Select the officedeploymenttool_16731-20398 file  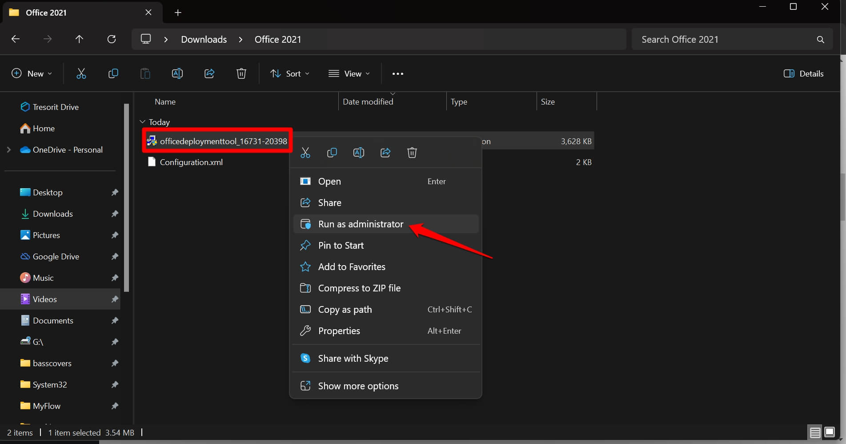(217, 141)
